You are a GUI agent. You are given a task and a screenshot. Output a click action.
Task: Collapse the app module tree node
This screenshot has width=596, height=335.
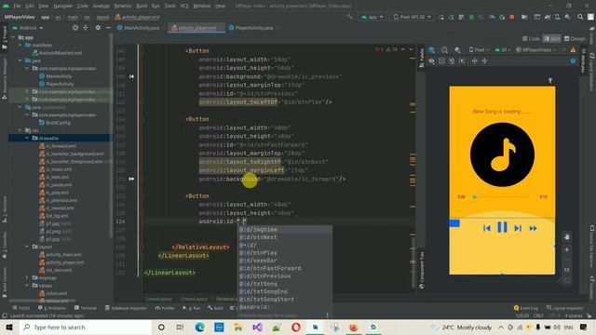point(13,37)
